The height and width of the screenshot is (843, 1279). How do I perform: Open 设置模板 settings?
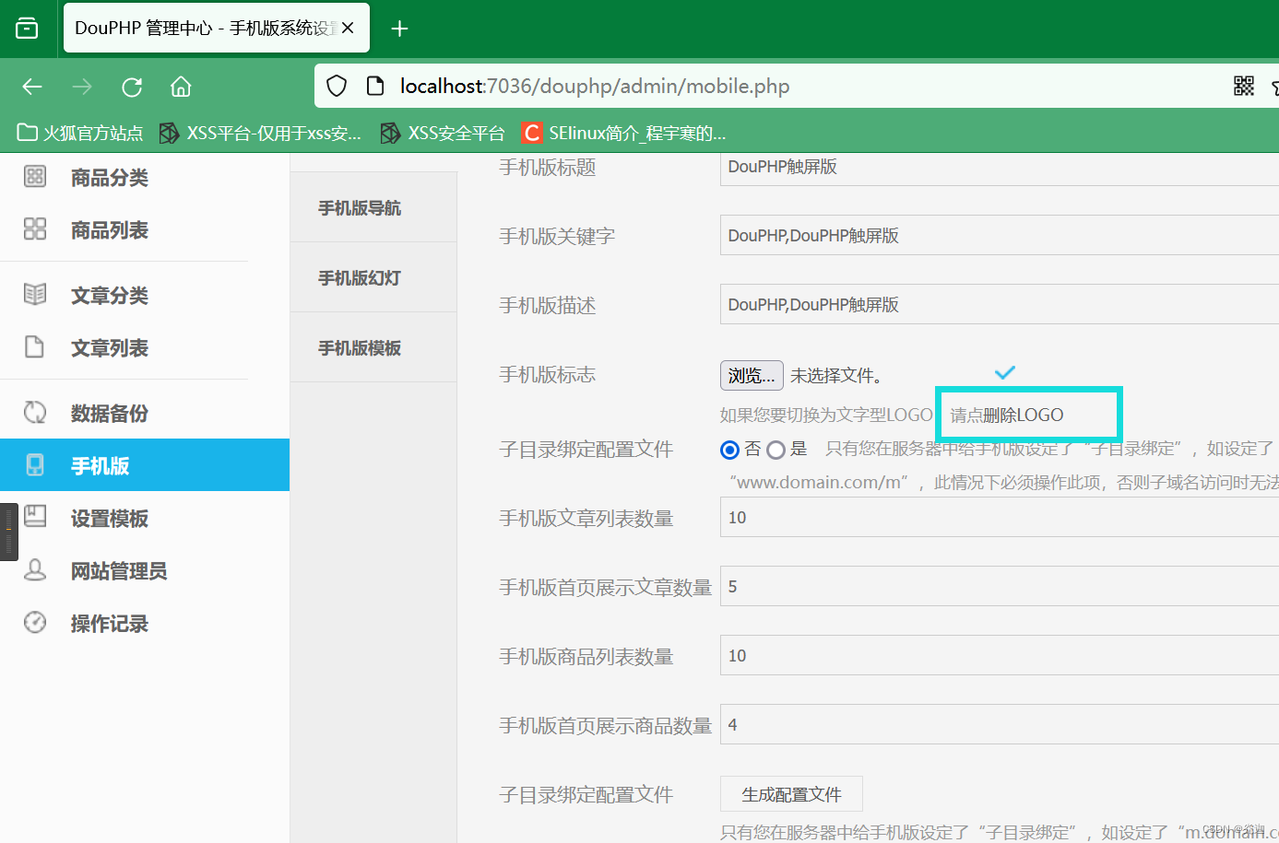point(112,518)
